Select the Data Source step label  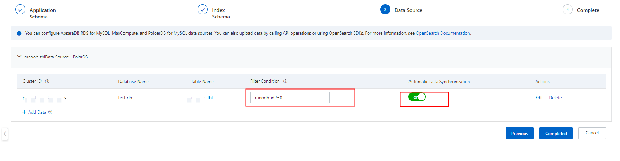pyautogui.click(x=408, y=10)
